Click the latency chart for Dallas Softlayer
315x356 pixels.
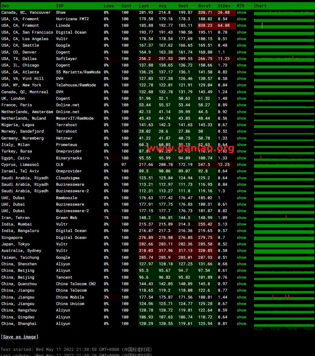coord(284,59)
